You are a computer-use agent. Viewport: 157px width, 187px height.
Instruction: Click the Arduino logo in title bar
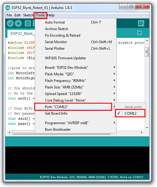(8, 8)
